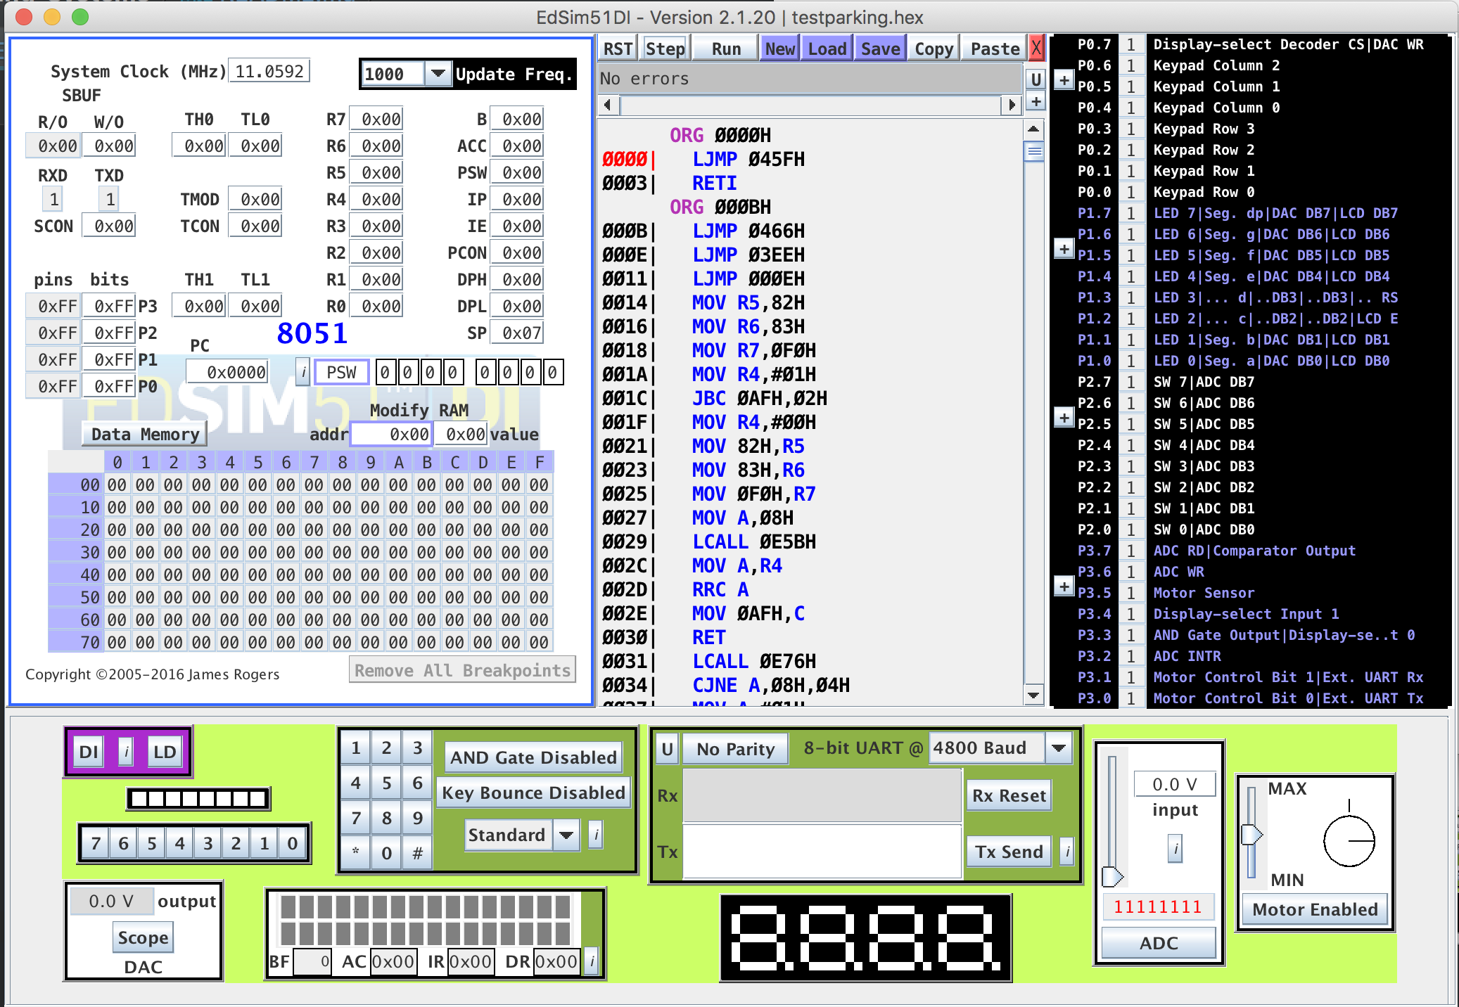Click the red X button beside Paste

(1036, 49)
